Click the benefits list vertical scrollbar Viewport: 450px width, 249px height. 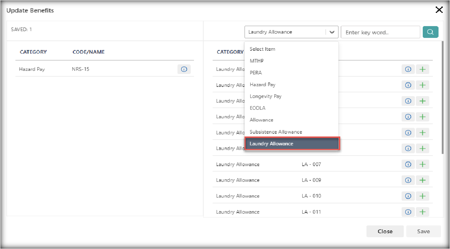pyautogui.click(x=442, y=100)
